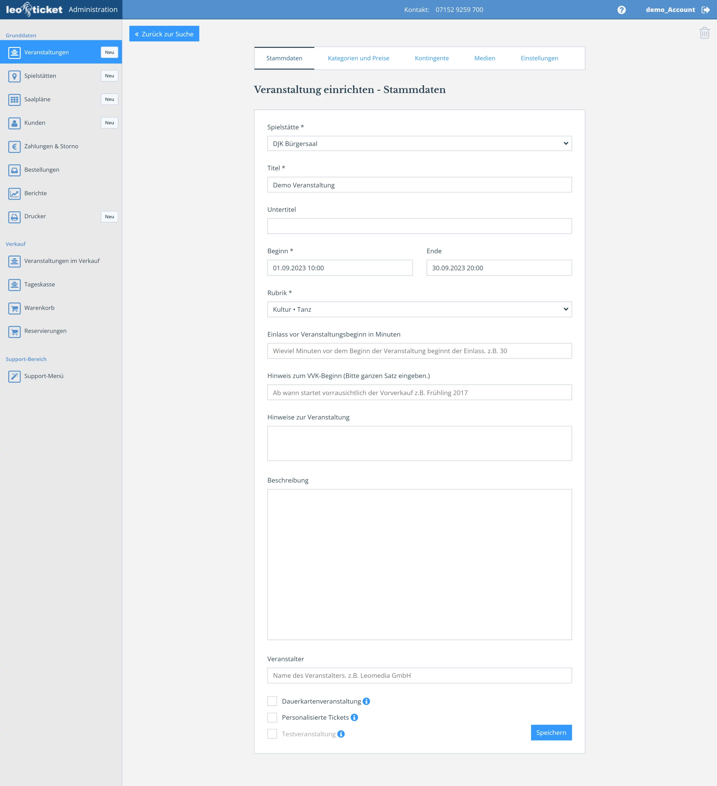Expand the Rubrik dropdown
The width and height of the screenshot is (717, 786).
pyautogui.click(x=419, y=309)
